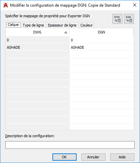Image resolution: width=140 pixels, height=163 pixels.
Task: Click the Annuler button
Action: (93, 157)
